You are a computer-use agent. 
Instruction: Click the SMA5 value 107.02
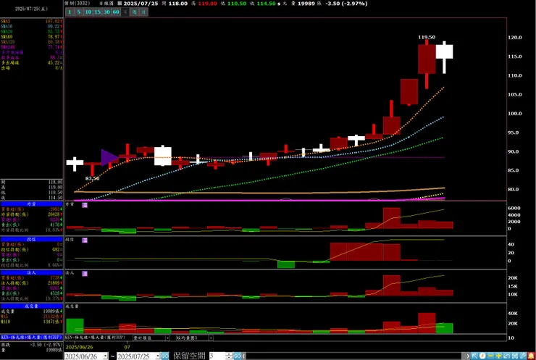(x=53, y=21)
